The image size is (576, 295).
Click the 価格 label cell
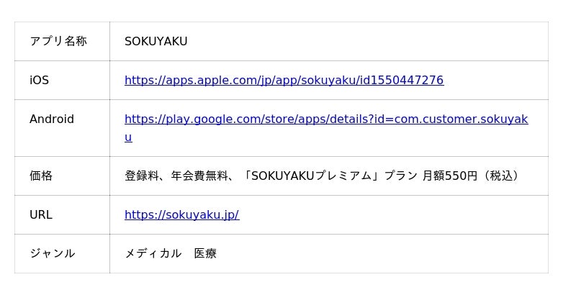pyautogui.click(x=41, y=176)
